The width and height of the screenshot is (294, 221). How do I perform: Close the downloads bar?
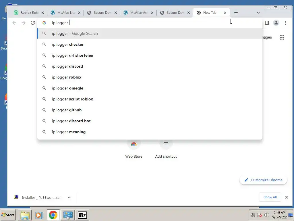(x=287, y=197)
